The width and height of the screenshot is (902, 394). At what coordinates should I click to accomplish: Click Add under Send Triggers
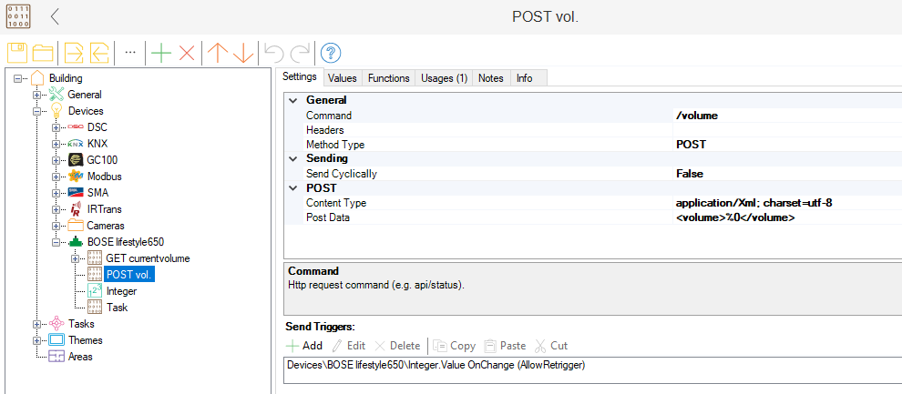point(304,346)
